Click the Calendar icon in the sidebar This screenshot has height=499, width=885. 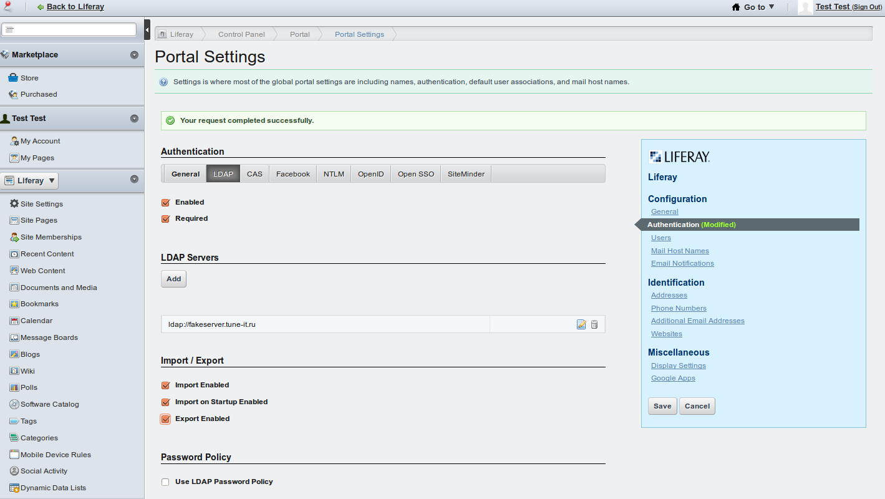tap(14, 321)
